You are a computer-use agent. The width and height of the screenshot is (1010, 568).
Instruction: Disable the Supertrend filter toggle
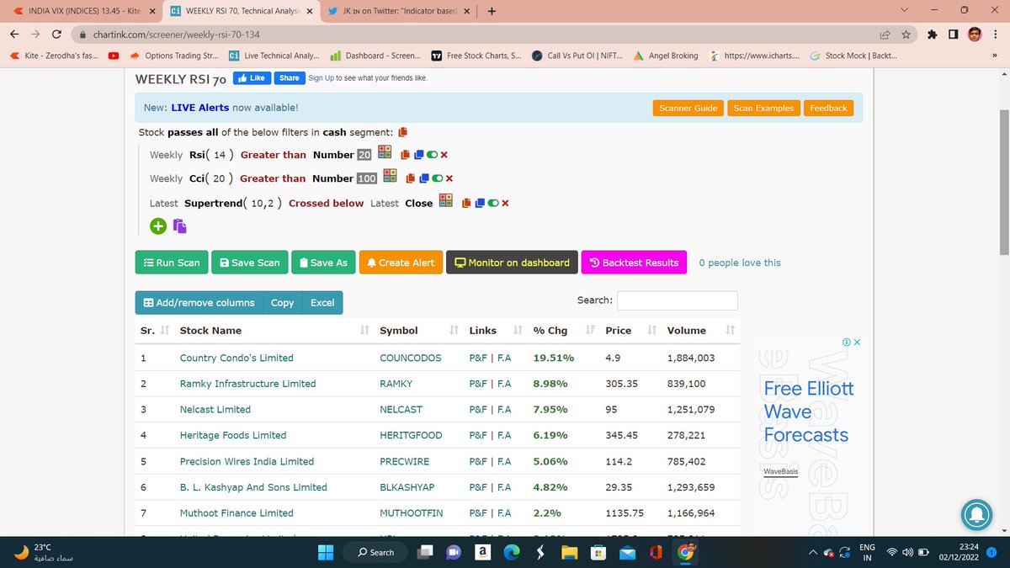tap(492, 203)
